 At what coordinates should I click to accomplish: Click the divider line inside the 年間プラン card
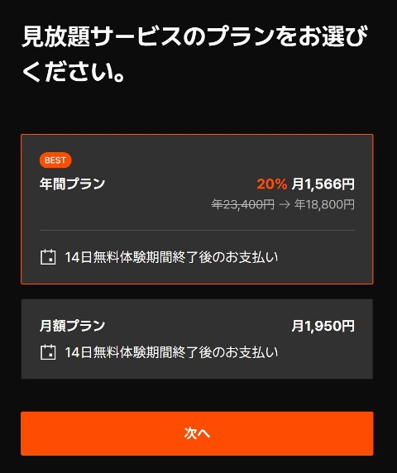pyautogui.click(x=197, y=230)
